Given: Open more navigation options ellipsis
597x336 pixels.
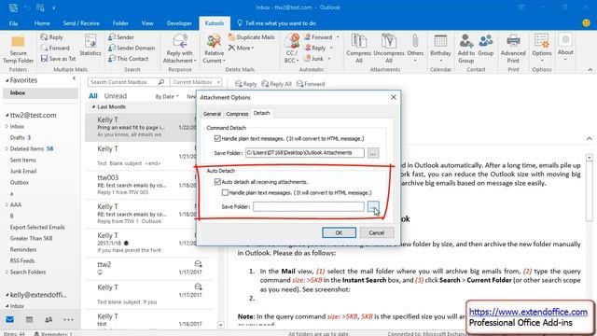Looking at the screenshot, I should pos(68,319).
